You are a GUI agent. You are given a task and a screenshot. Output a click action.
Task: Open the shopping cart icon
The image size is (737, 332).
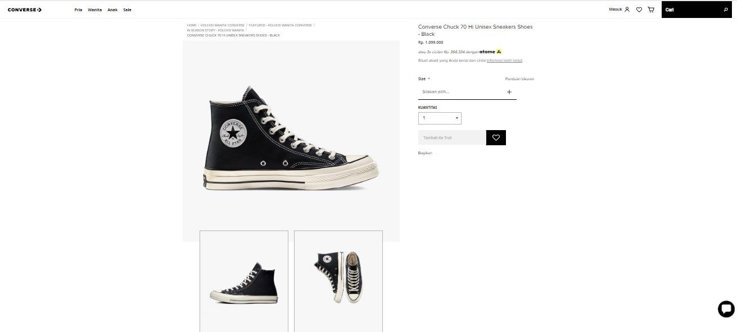click(650, 10)
